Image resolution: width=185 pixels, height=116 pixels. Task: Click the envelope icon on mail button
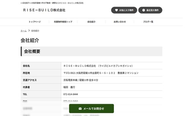click(x=80, y=108)
